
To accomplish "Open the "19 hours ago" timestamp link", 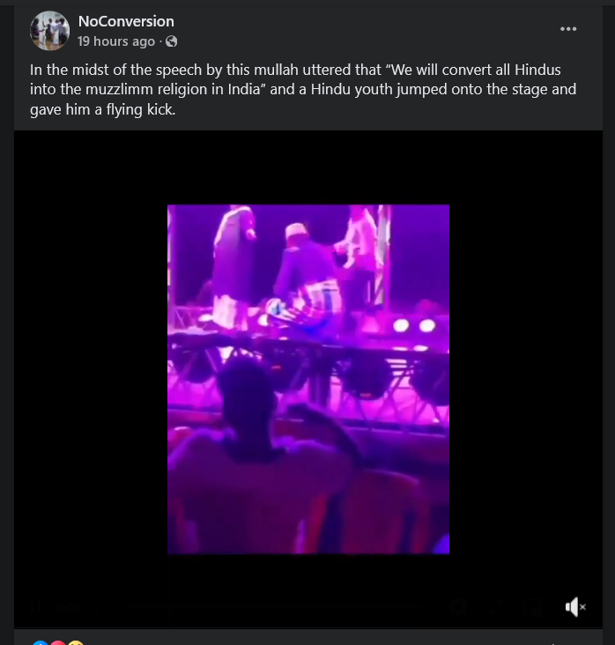I will [x=115, y=41].
